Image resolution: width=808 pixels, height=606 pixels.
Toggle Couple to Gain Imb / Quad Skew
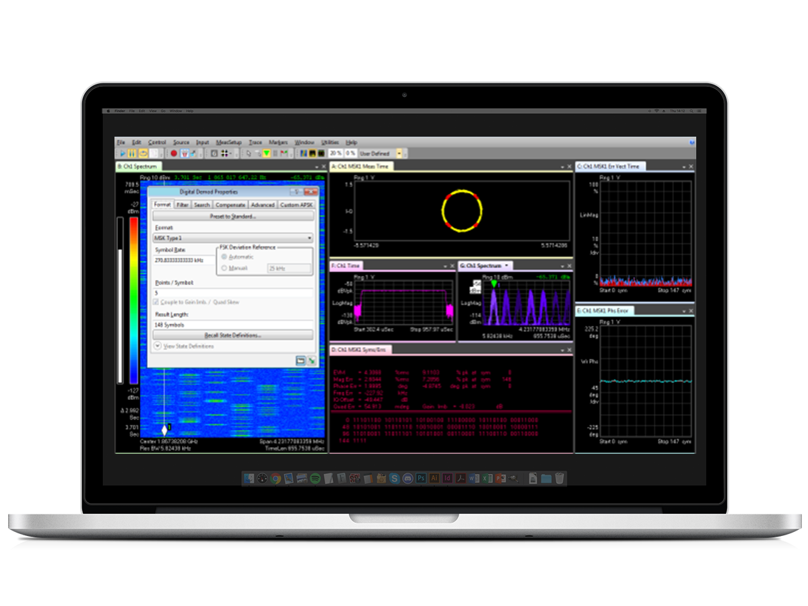point(155,302)
